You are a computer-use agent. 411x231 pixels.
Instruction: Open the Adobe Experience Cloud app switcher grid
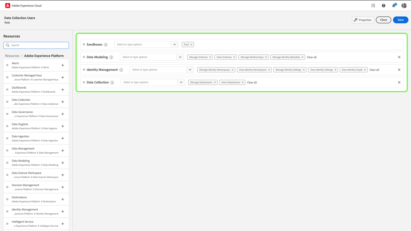[373, 5]
